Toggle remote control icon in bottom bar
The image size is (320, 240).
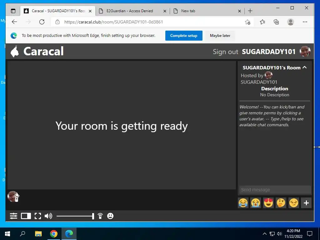[100, 216]
